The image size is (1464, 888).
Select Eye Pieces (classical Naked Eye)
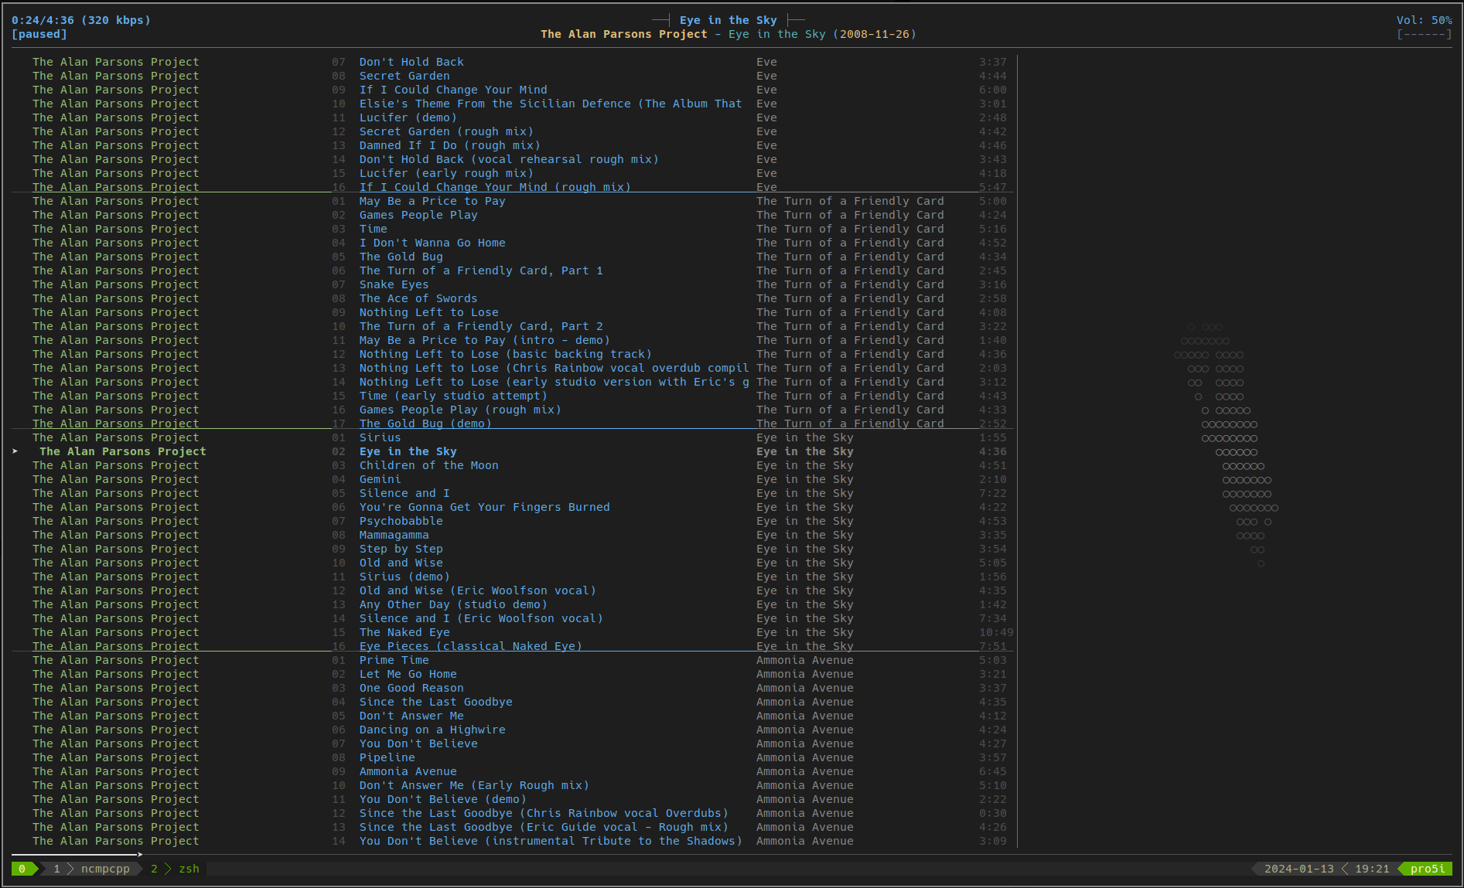470,646
